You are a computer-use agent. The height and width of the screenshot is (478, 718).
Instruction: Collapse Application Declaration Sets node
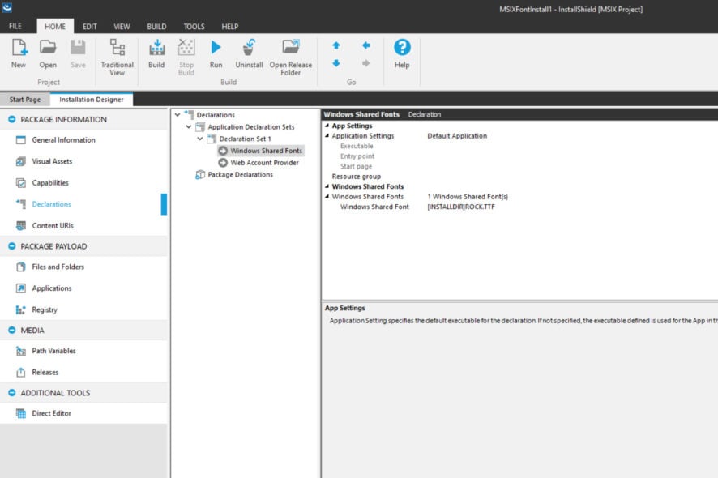pyautogui.click(x=189, y=127)
